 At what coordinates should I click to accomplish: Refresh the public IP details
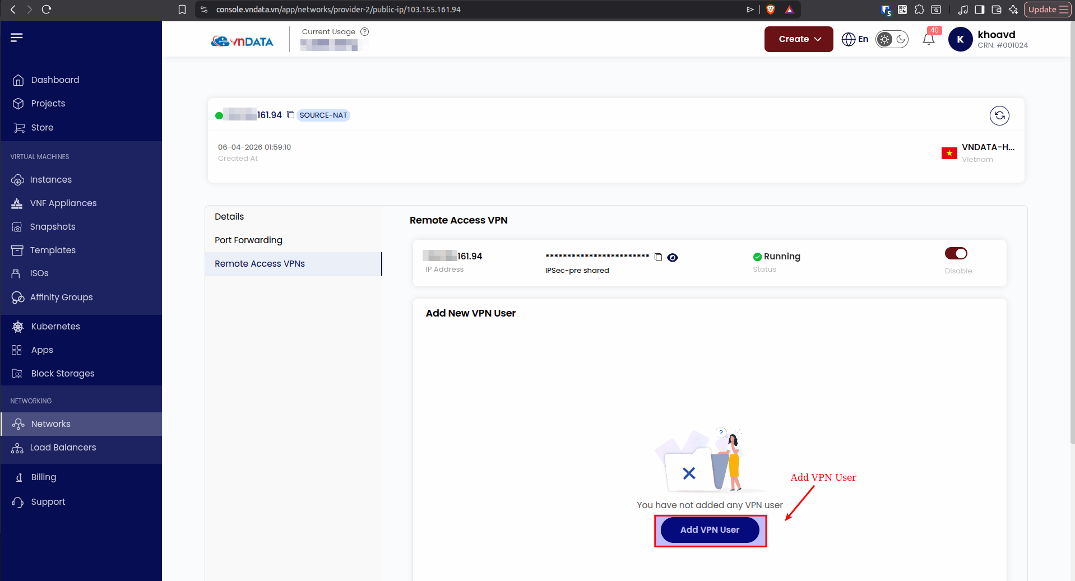pyautogui.click(x=999, y=115)
